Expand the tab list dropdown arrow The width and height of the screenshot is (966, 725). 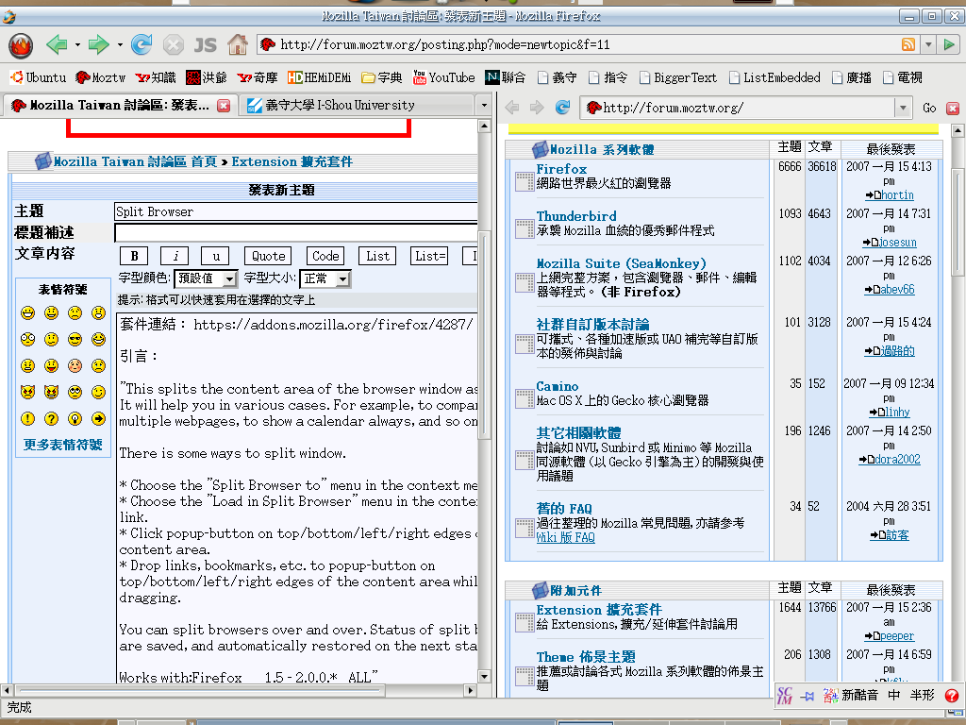click(484, 106)
